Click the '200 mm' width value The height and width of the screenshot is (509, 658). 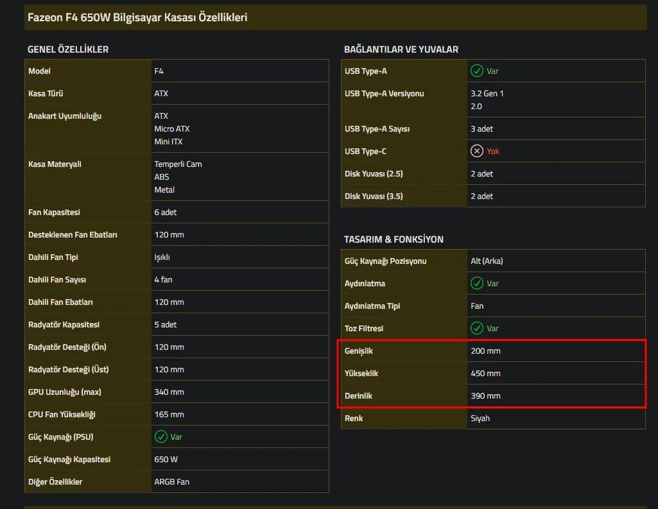pos(485,351)
